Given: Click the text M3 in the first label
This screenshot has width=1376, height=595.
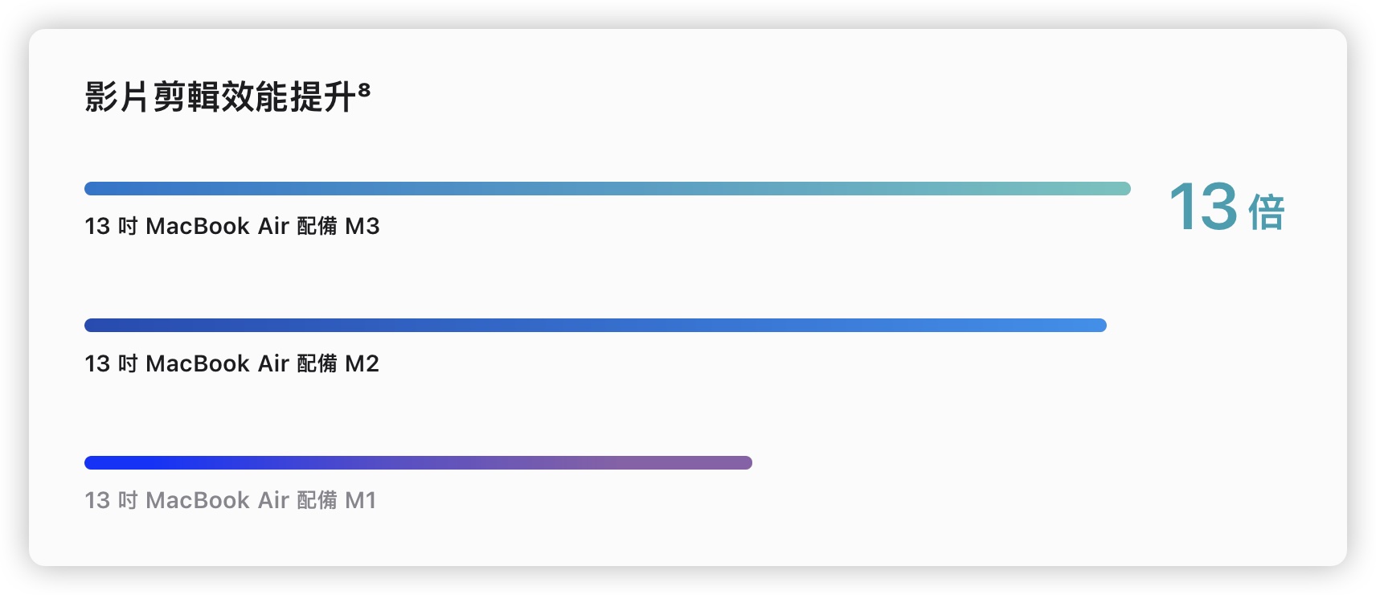Looking at the screenshot, I should coord(362,226).
